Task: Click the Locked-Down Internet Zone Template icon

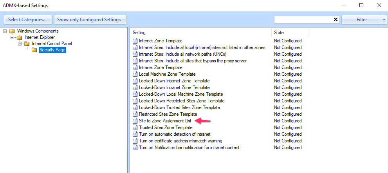Action: (135, 81)
